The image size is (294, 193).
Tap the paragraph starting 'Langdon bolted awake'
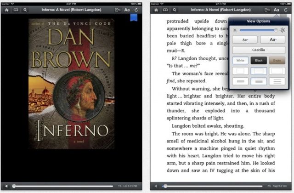(x=208, y=126)
